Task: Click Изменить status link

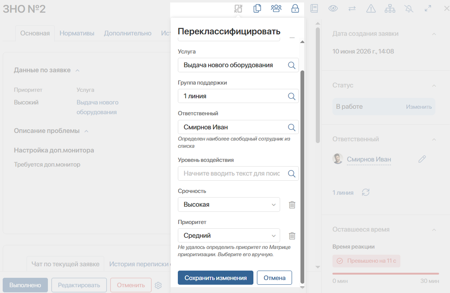Action: [419, 107]
